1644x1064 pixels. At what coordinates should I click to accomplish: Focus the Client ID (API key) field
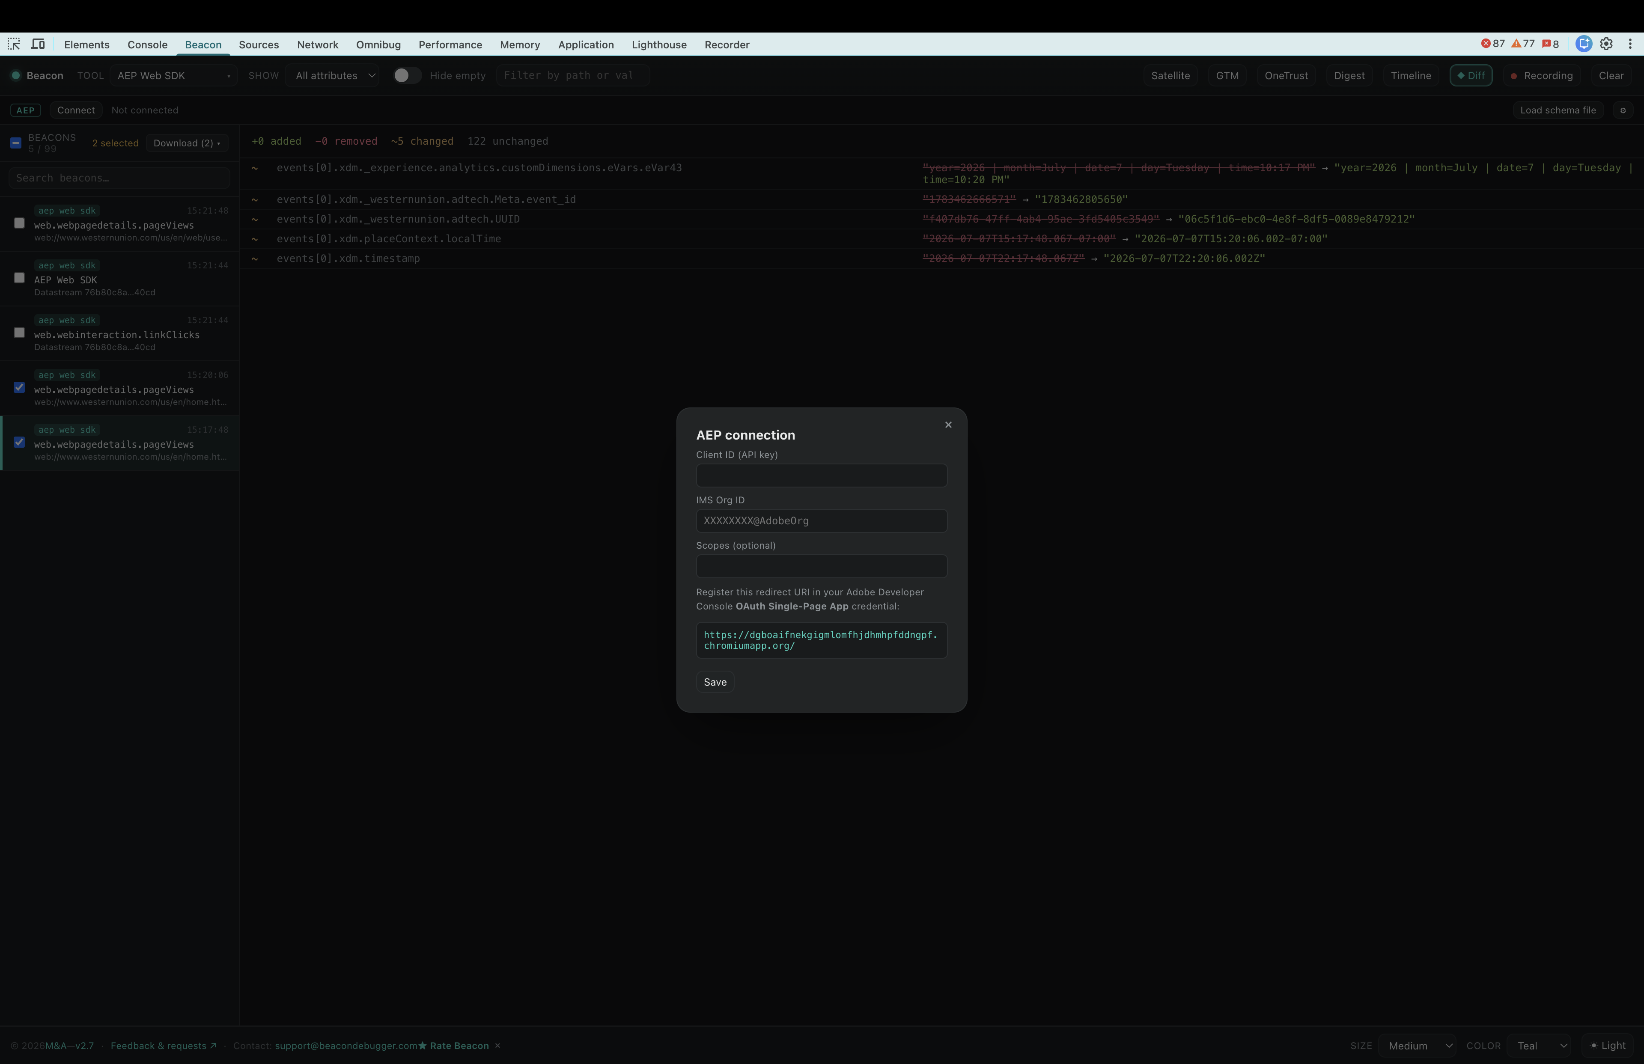click(x=821, y=475)
